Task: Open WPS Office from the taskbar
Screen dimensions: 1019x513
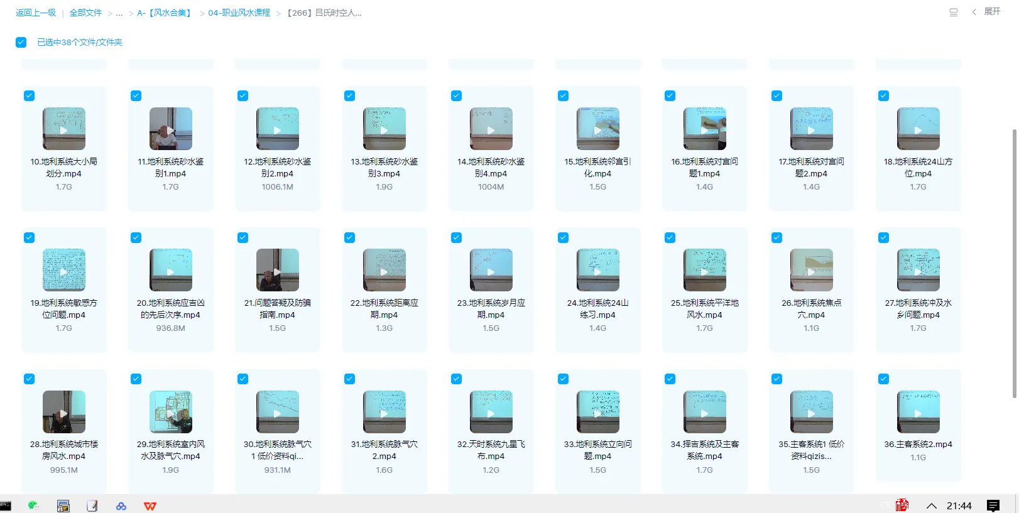Action: pyautogui.click(x=150, y=506)
